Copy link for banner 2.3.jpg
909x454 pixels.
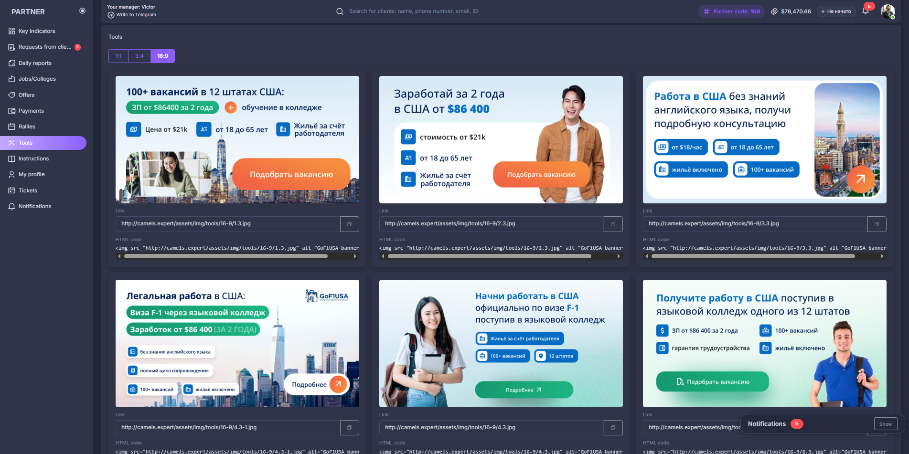pos(613,224)
